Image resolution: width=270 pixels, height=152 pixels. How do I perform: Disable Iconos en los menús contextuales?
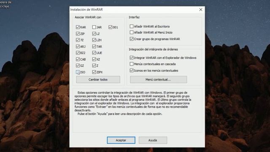coord(132,71)
